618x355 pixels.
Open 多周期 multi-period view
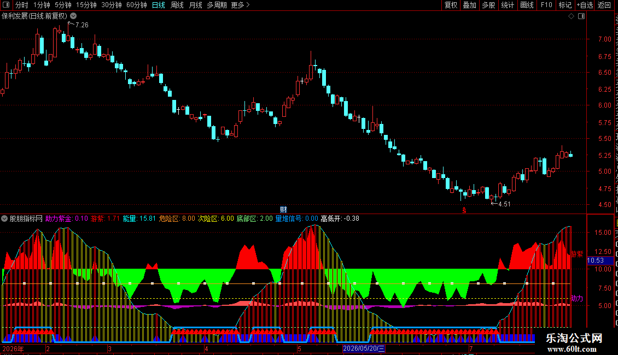click(217, 5)
